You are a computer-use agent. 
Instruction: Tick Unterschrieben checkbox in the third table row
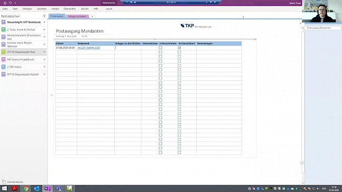(160, 57)
